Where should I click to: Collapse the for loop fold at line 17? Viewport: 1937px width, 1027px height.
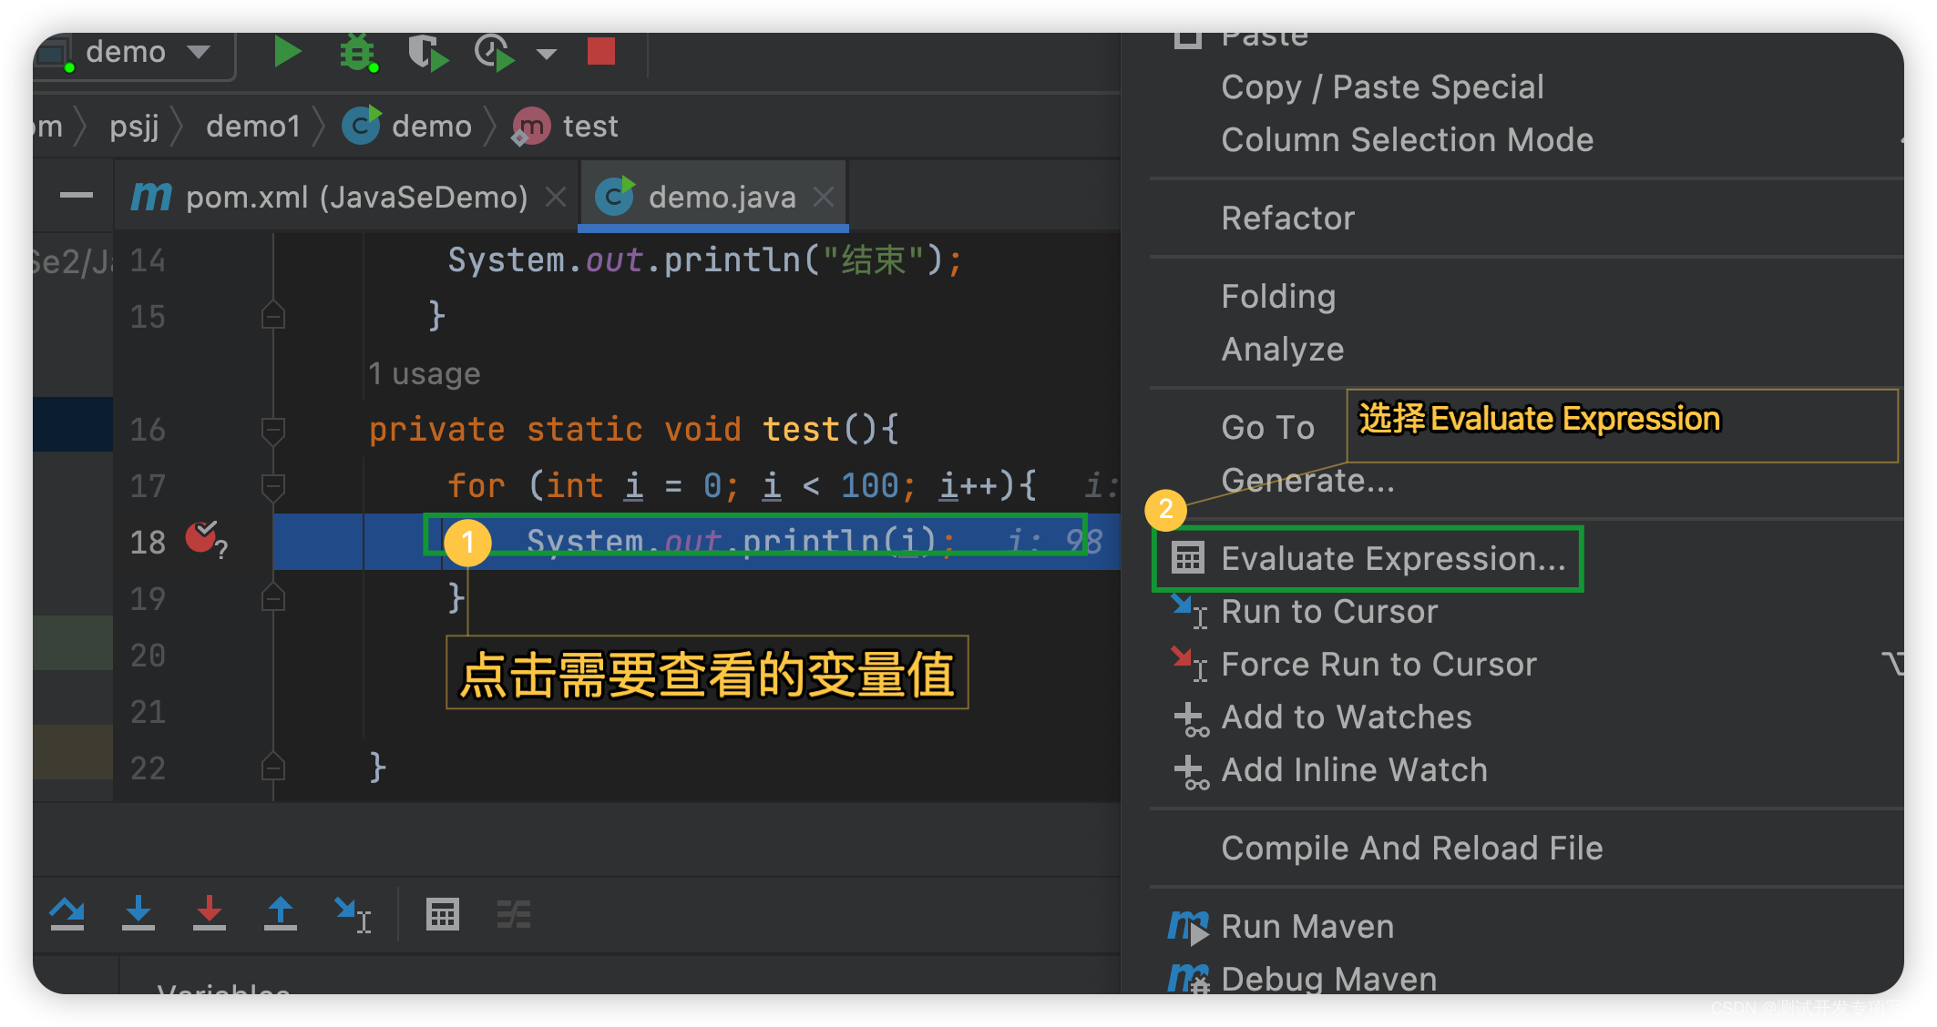tap(273, 486)
